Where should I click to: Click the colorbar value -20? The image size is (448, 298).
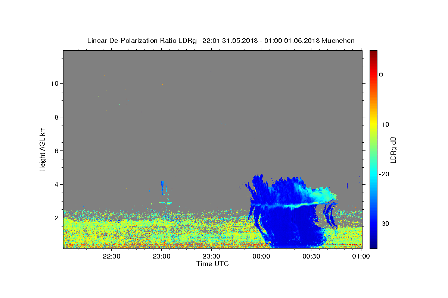coord(384,174)
